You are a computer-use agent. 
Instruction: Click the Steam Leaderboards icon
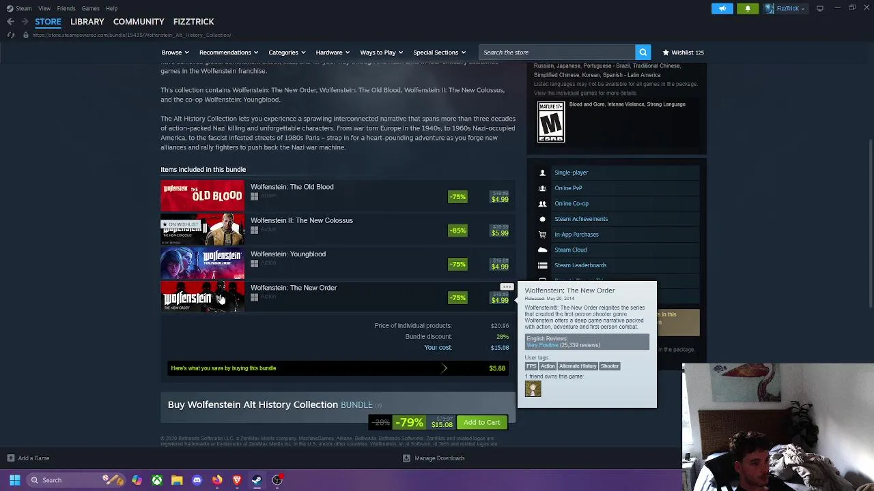542,265
